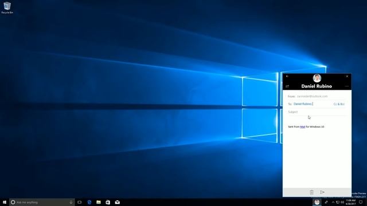This screenshot has width=367, height=206.
Task: Click the network icon in the system tray
Action: point(338,202)
